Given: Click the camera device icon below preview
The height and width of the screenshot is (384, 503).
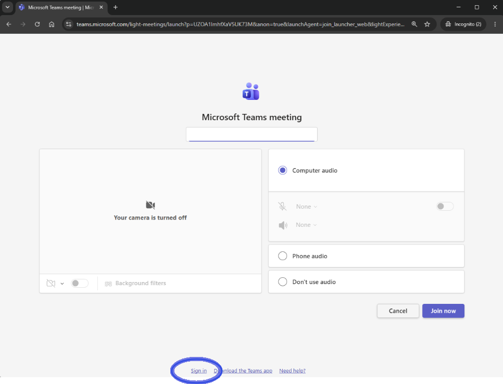Looking at the screenshot, I should coord(51,284).
